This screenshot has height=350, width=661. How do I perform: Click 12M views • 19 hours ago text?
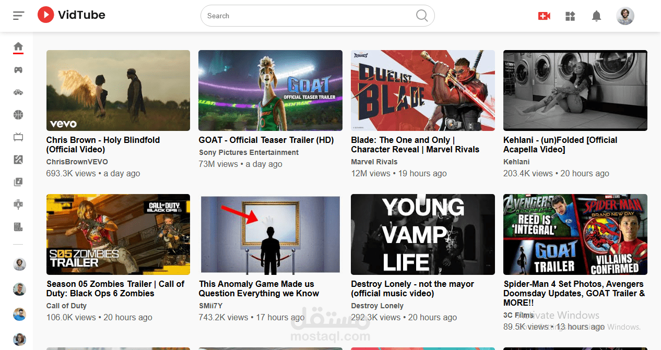pos(399,173)
